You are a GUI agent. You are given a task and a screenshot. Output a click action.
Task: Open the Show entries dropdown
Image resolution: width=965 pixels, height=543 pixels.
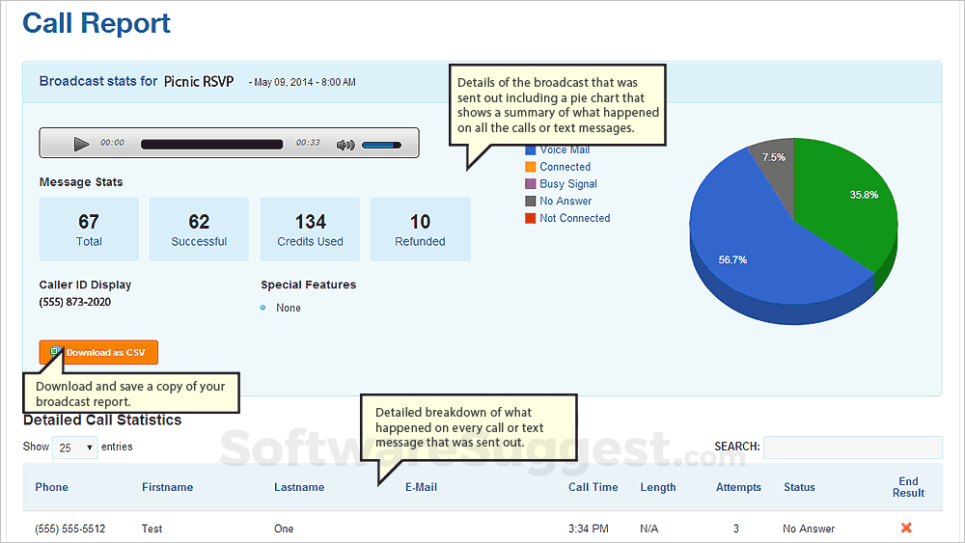75,448
